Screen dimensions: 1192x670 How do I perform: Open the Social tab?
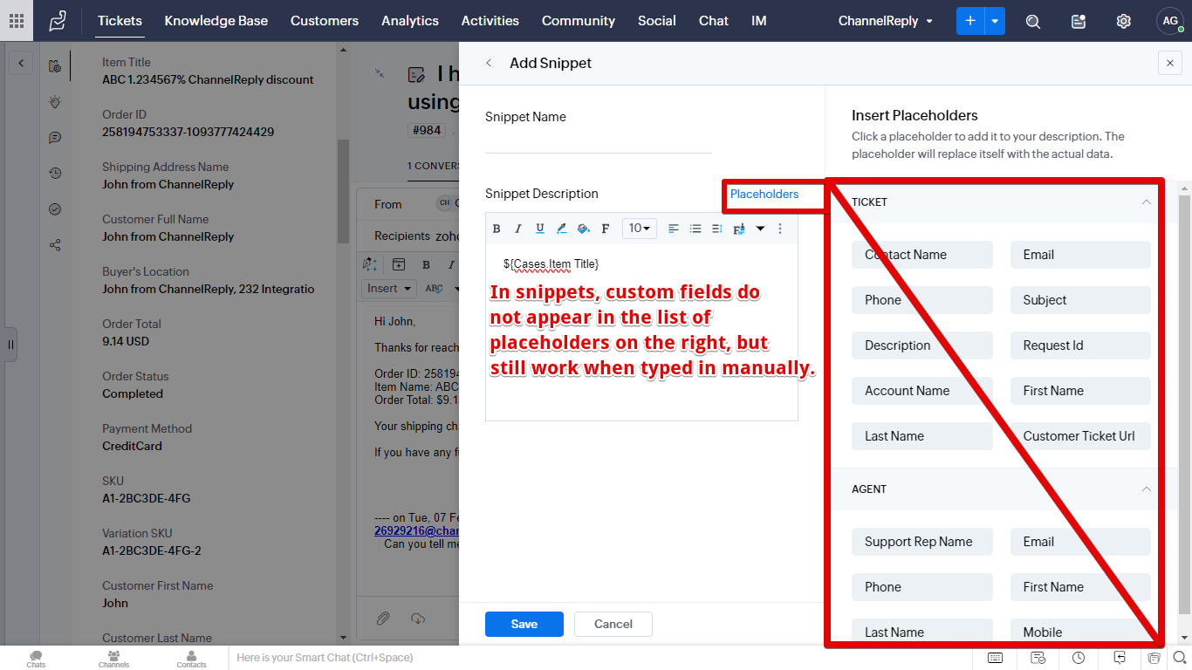coord(657,21)
